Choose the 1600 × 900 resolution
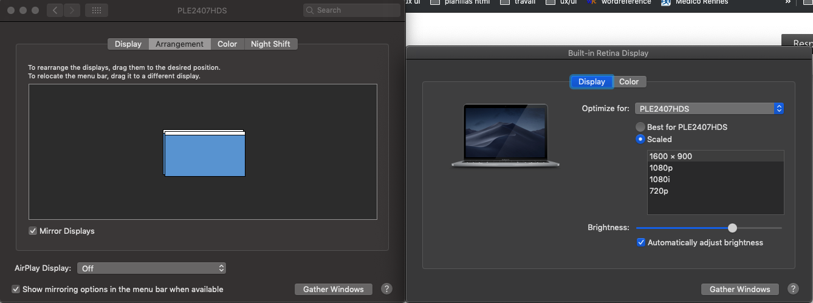The width and height of the screenshot is (813, 303). click(x=716, y=156)
